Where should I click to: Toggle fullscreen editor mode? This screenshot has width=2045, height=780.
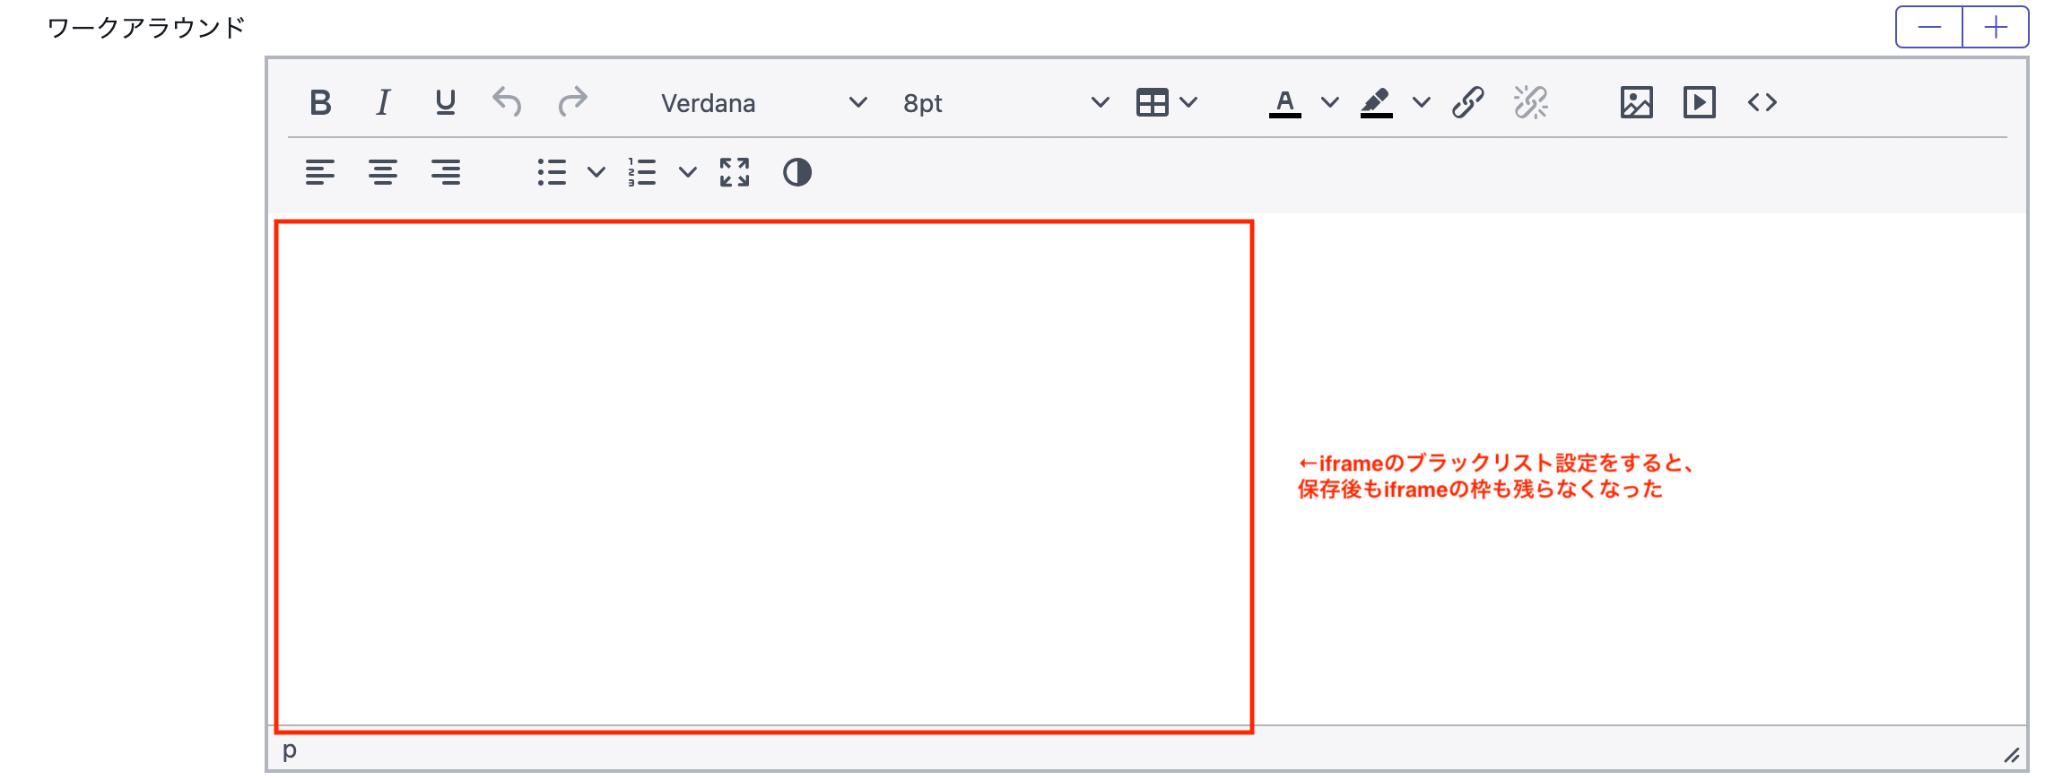point(735,172)
